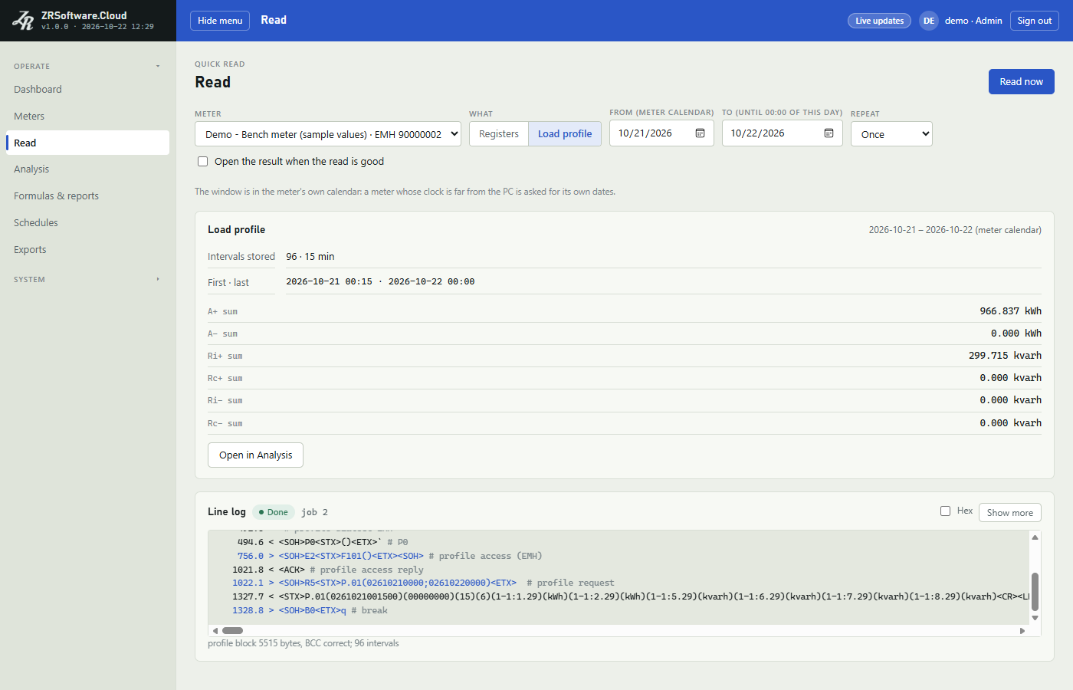Click the 'profile access (EMH)' log line 756.0
This screenshot has width=1073, height=690.
389,556
